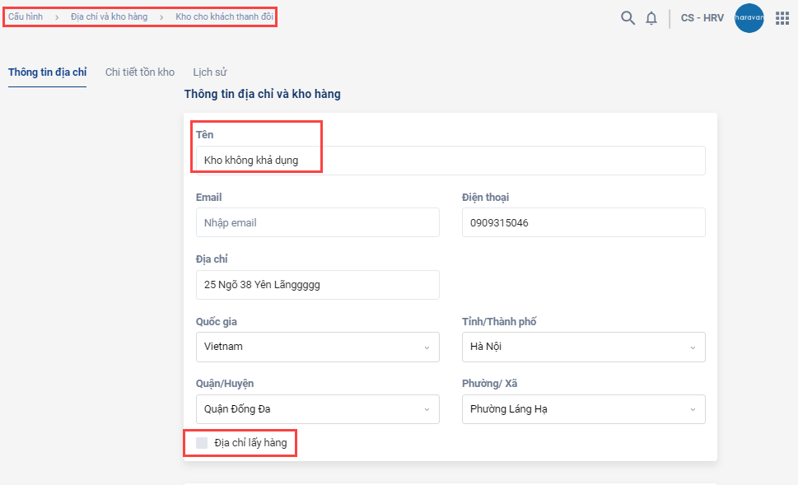This screenshot has width=798, height=485.
Task: Focus the Email input field
Action: click(317, 222)
